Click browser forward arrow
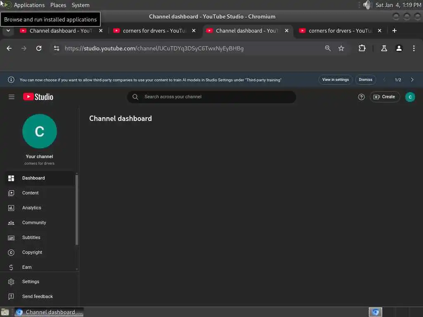Viewport: 423px width, 317px height. (x=24, y=49)
